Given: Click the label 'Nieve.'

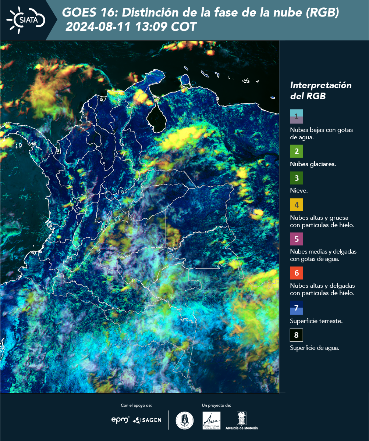Looking at the screenshot, I should click(299, 191).
